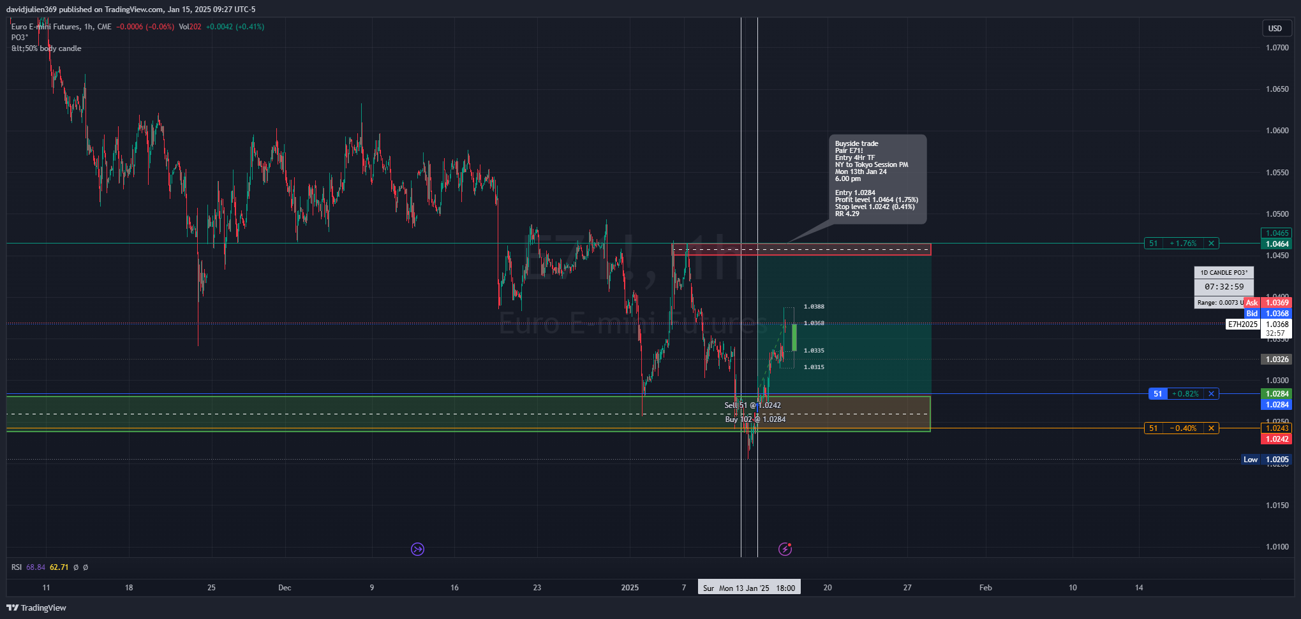
Task: Select the 51 quantity on the -0.40% stop
Action: (x=1153, y=428)
